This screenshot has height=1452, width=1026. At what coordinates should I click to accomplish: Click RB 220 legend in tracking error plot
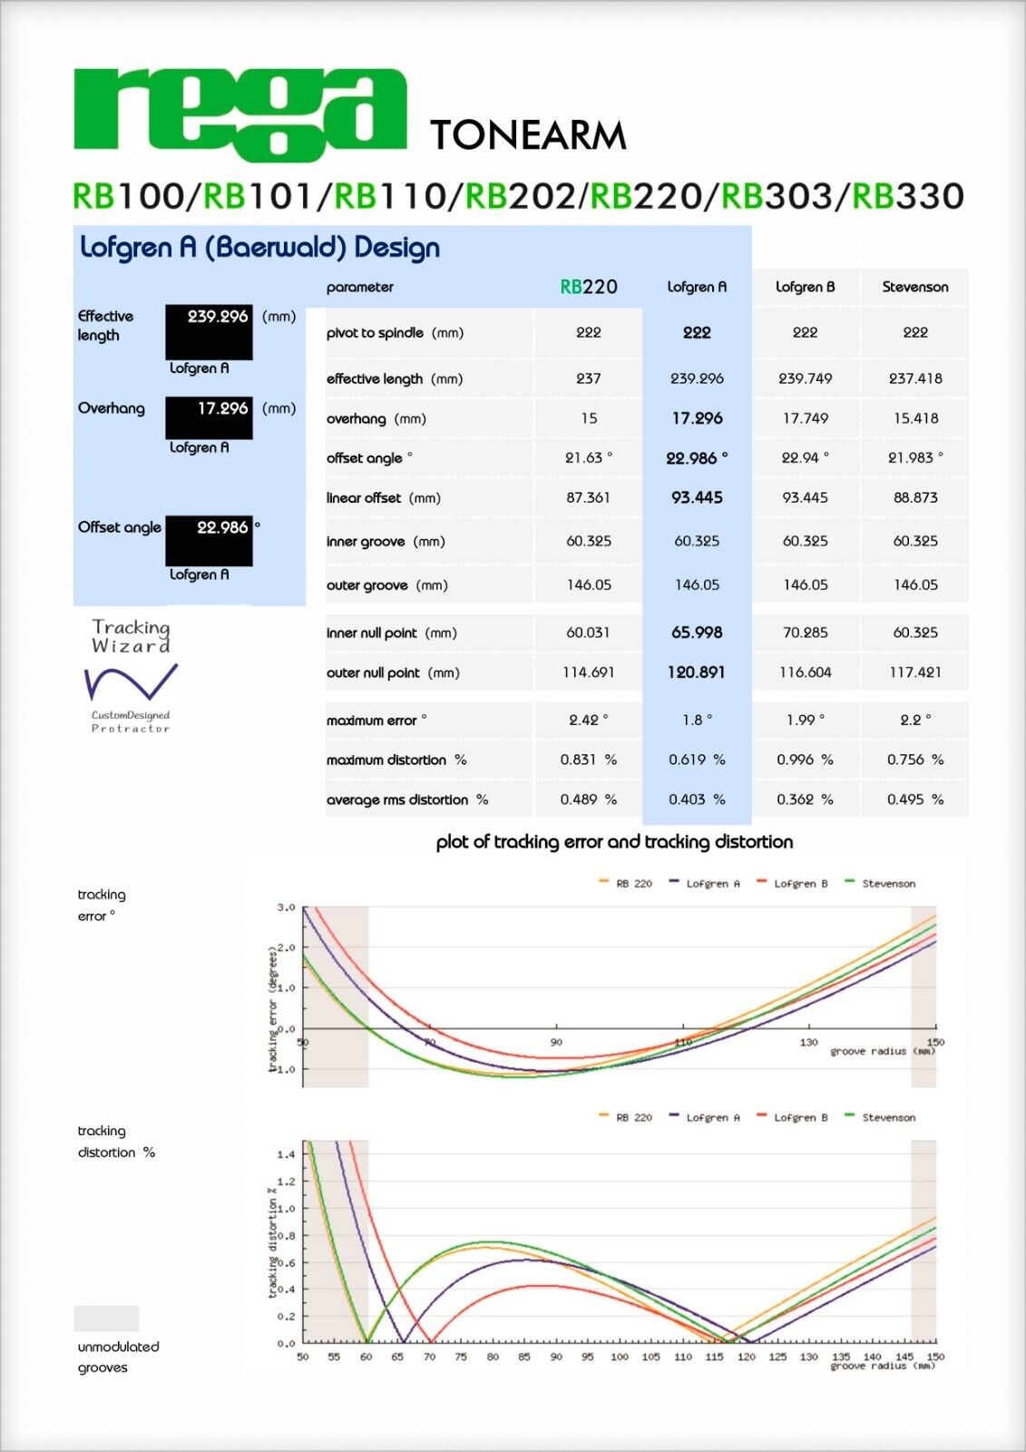[x=625, y=883]
